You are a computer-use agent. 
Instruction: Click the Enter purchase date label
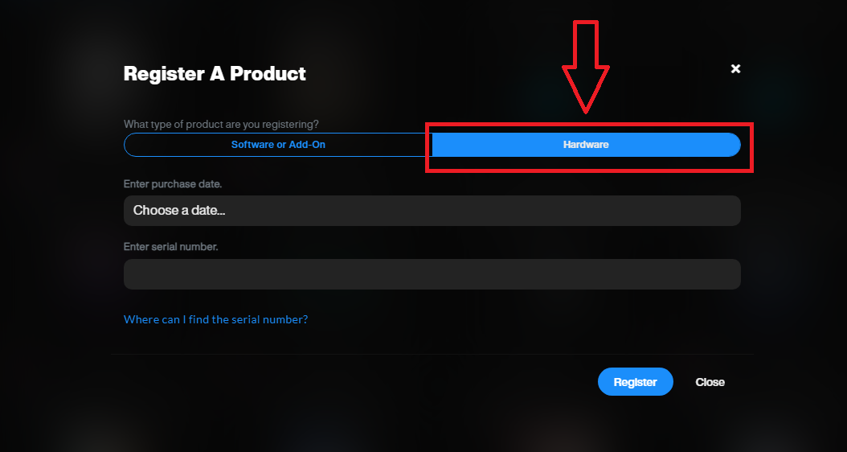[x=173, y=184]
